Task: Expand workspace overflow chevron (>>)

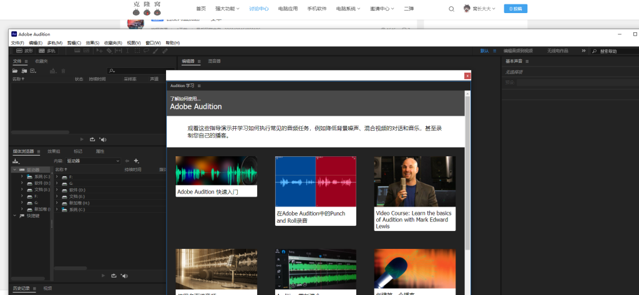Action: tap(583, 51)
